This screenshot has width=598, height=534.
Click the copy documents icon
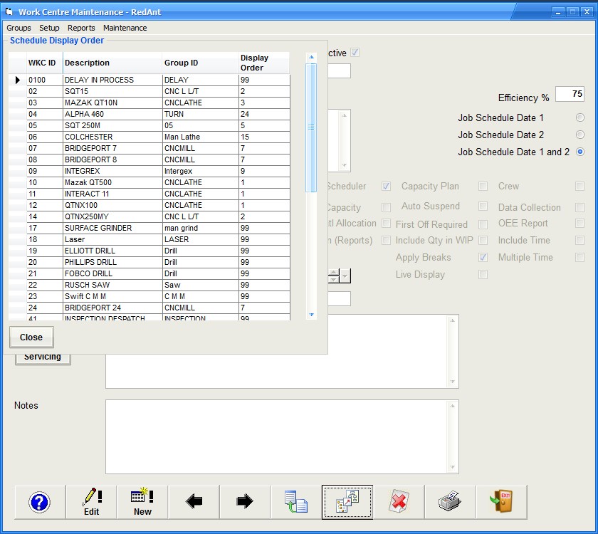click(296, 502)
